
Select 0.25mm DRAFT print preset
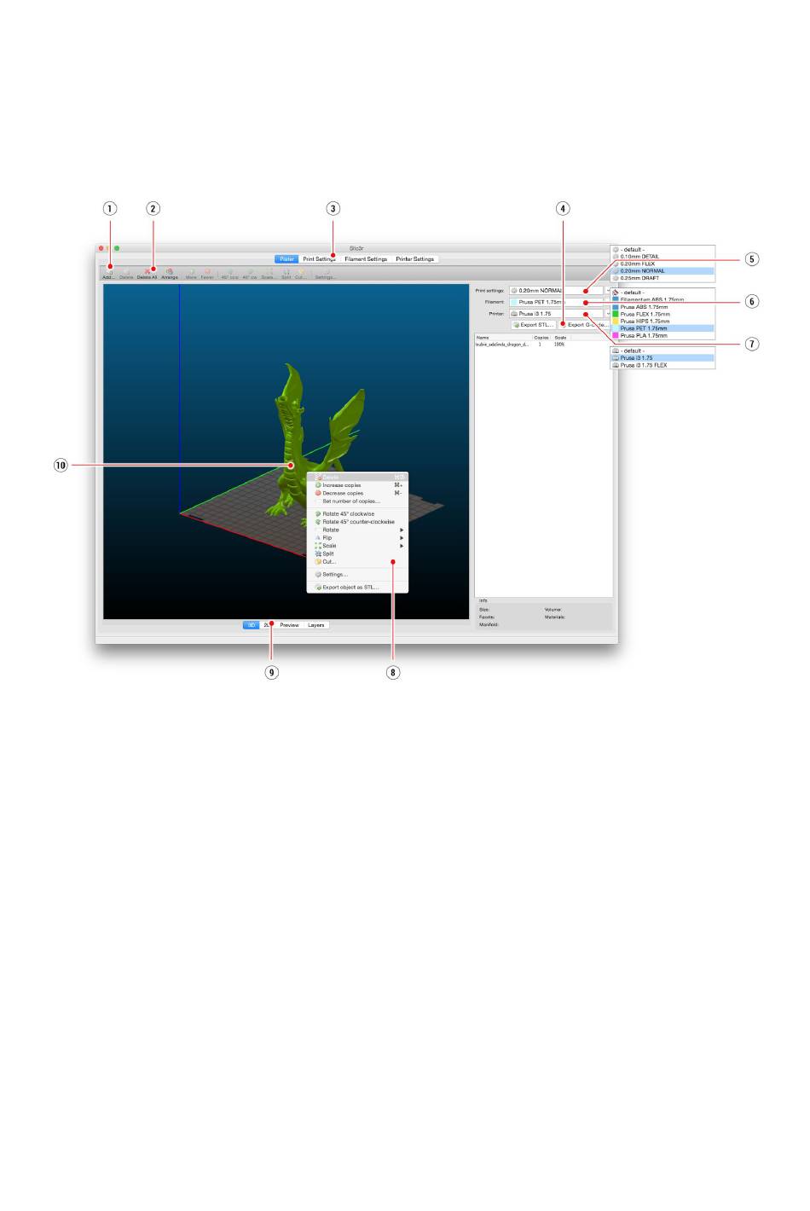pyautogui.click(x=662, y=278)
